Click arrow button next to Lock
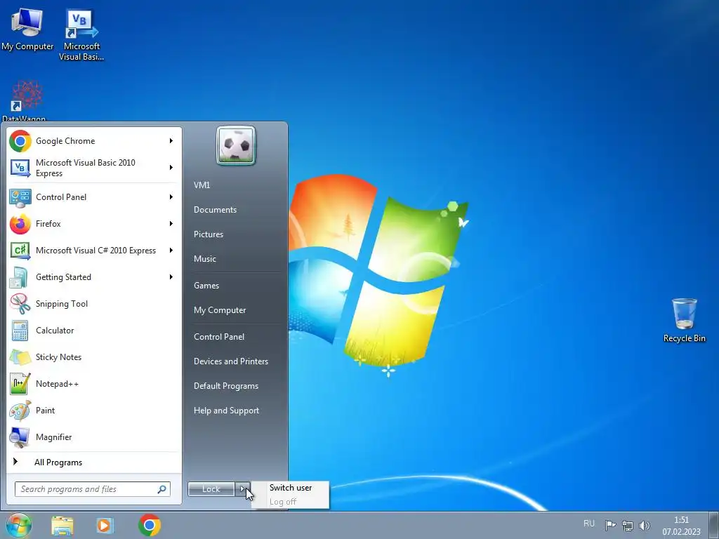Image resolution: width=719 pixels, height=539 pixels. point(242,489)
